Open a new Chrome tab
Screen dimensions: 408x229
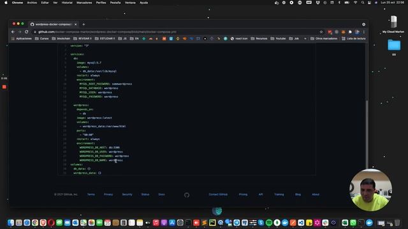pos(84,24)
